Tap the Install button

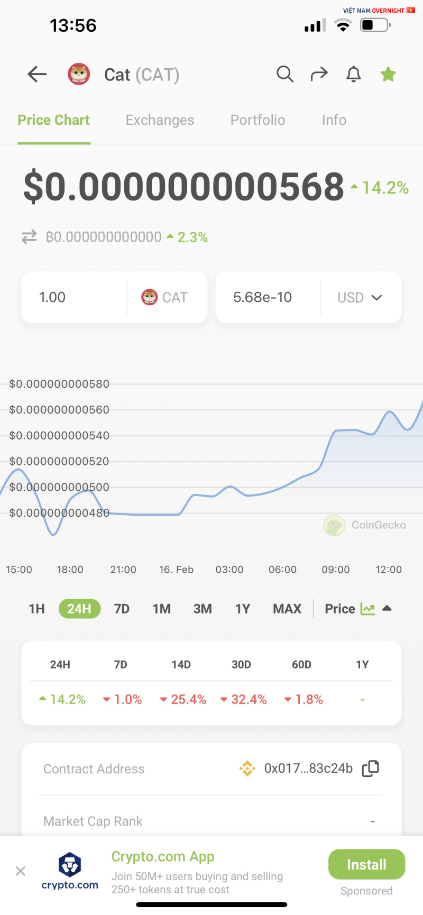(366, 864)
